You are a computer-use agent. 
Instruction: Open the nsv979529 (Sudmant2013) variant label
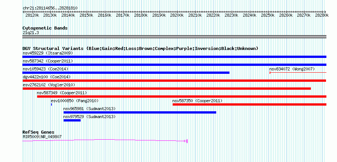point(89,117)
